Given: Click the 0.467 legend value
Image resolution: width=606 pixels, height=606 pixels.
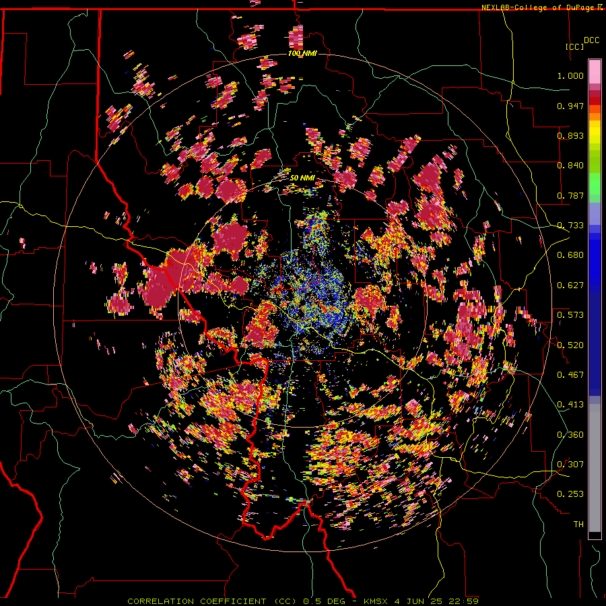Looking at the screenshot, I should [570, 374].
